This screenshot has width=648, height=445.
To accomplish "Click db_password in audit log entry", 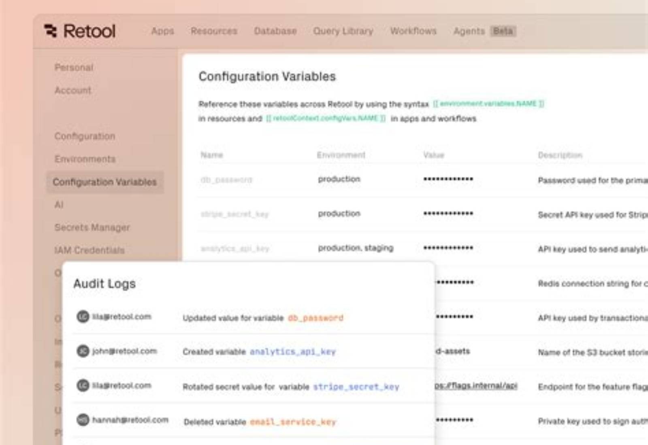I will [315, 318].
